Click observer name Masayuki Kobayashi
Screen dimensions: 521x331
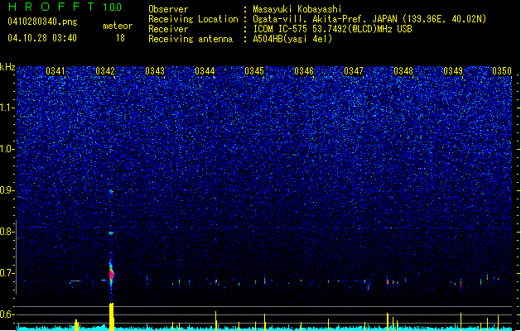click(297, 9)
